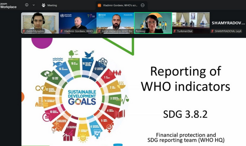
Task: Click the floressg name label
Action: [140, 31]
